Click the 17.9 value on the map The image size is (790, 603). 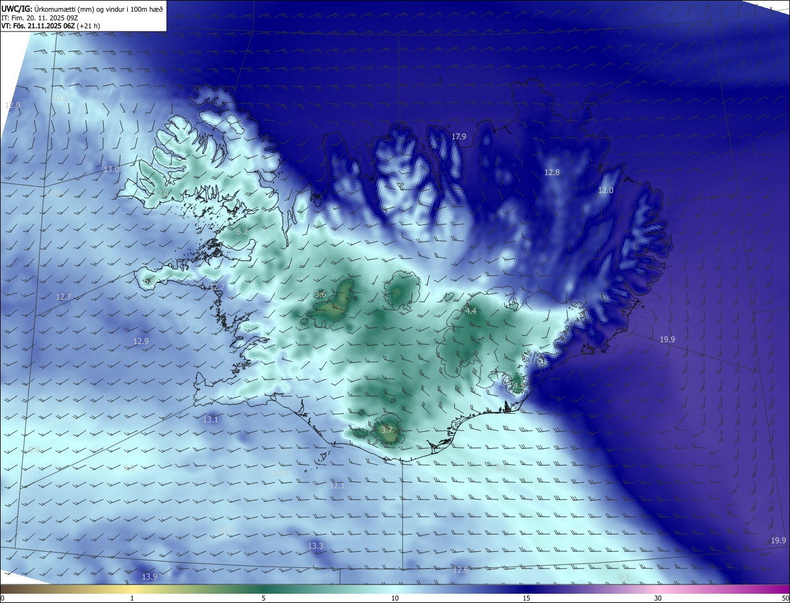click(x=459, y=137)
